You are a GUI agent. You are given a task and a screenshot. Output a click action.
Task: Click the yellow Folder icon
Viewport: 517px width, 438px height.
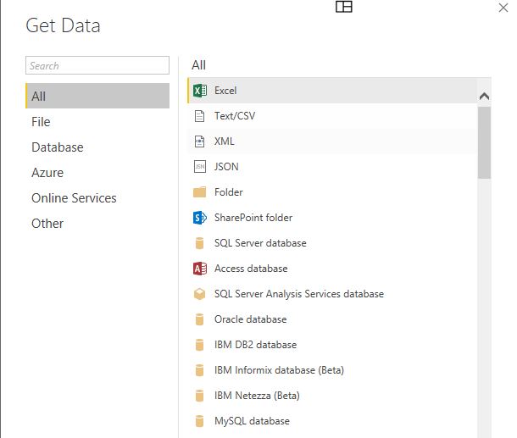click(200, 192)
